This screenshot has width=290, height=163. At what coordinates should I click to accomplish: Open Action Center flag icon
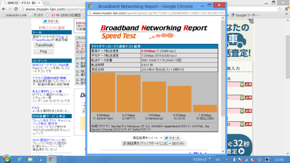tap(240, 159)
